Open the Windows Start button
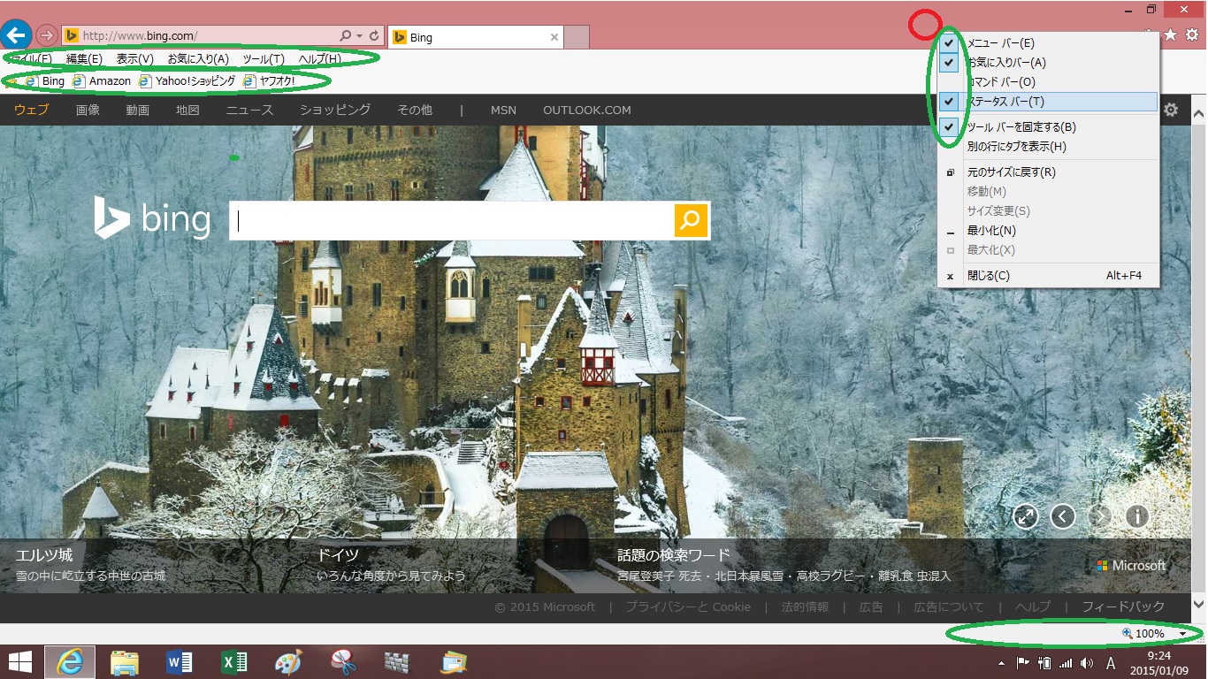The height and width of the screenshot is (679, 1208). (19, 662)
